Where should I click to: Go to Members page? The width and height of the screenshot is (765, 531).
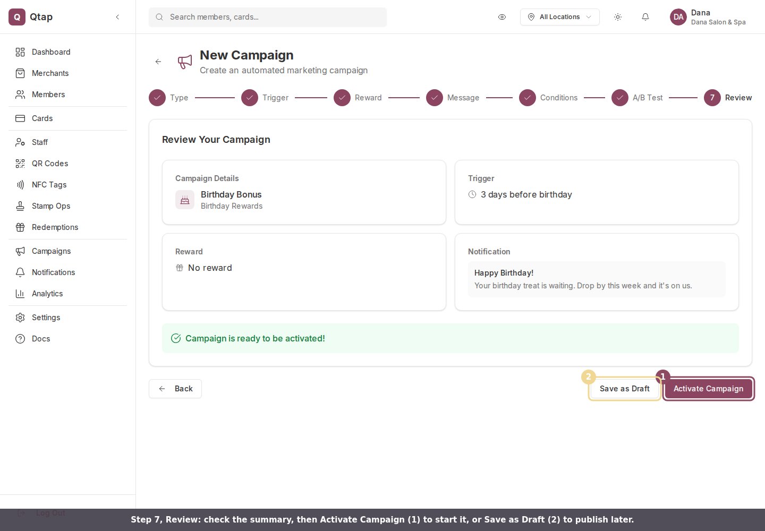point(67,95)
